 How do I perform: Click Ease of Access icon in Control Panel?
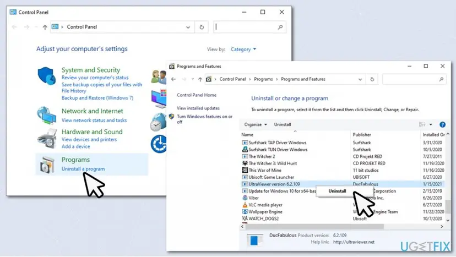coord(159,144)
